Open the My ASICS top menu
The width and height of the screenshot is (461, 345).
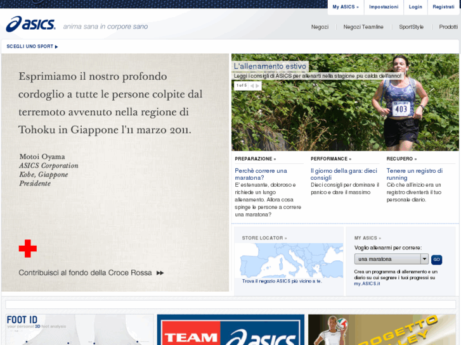coord(346,7)
